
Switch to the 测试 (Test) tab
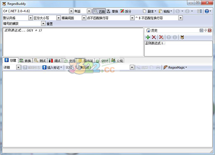tap(40, 61)
